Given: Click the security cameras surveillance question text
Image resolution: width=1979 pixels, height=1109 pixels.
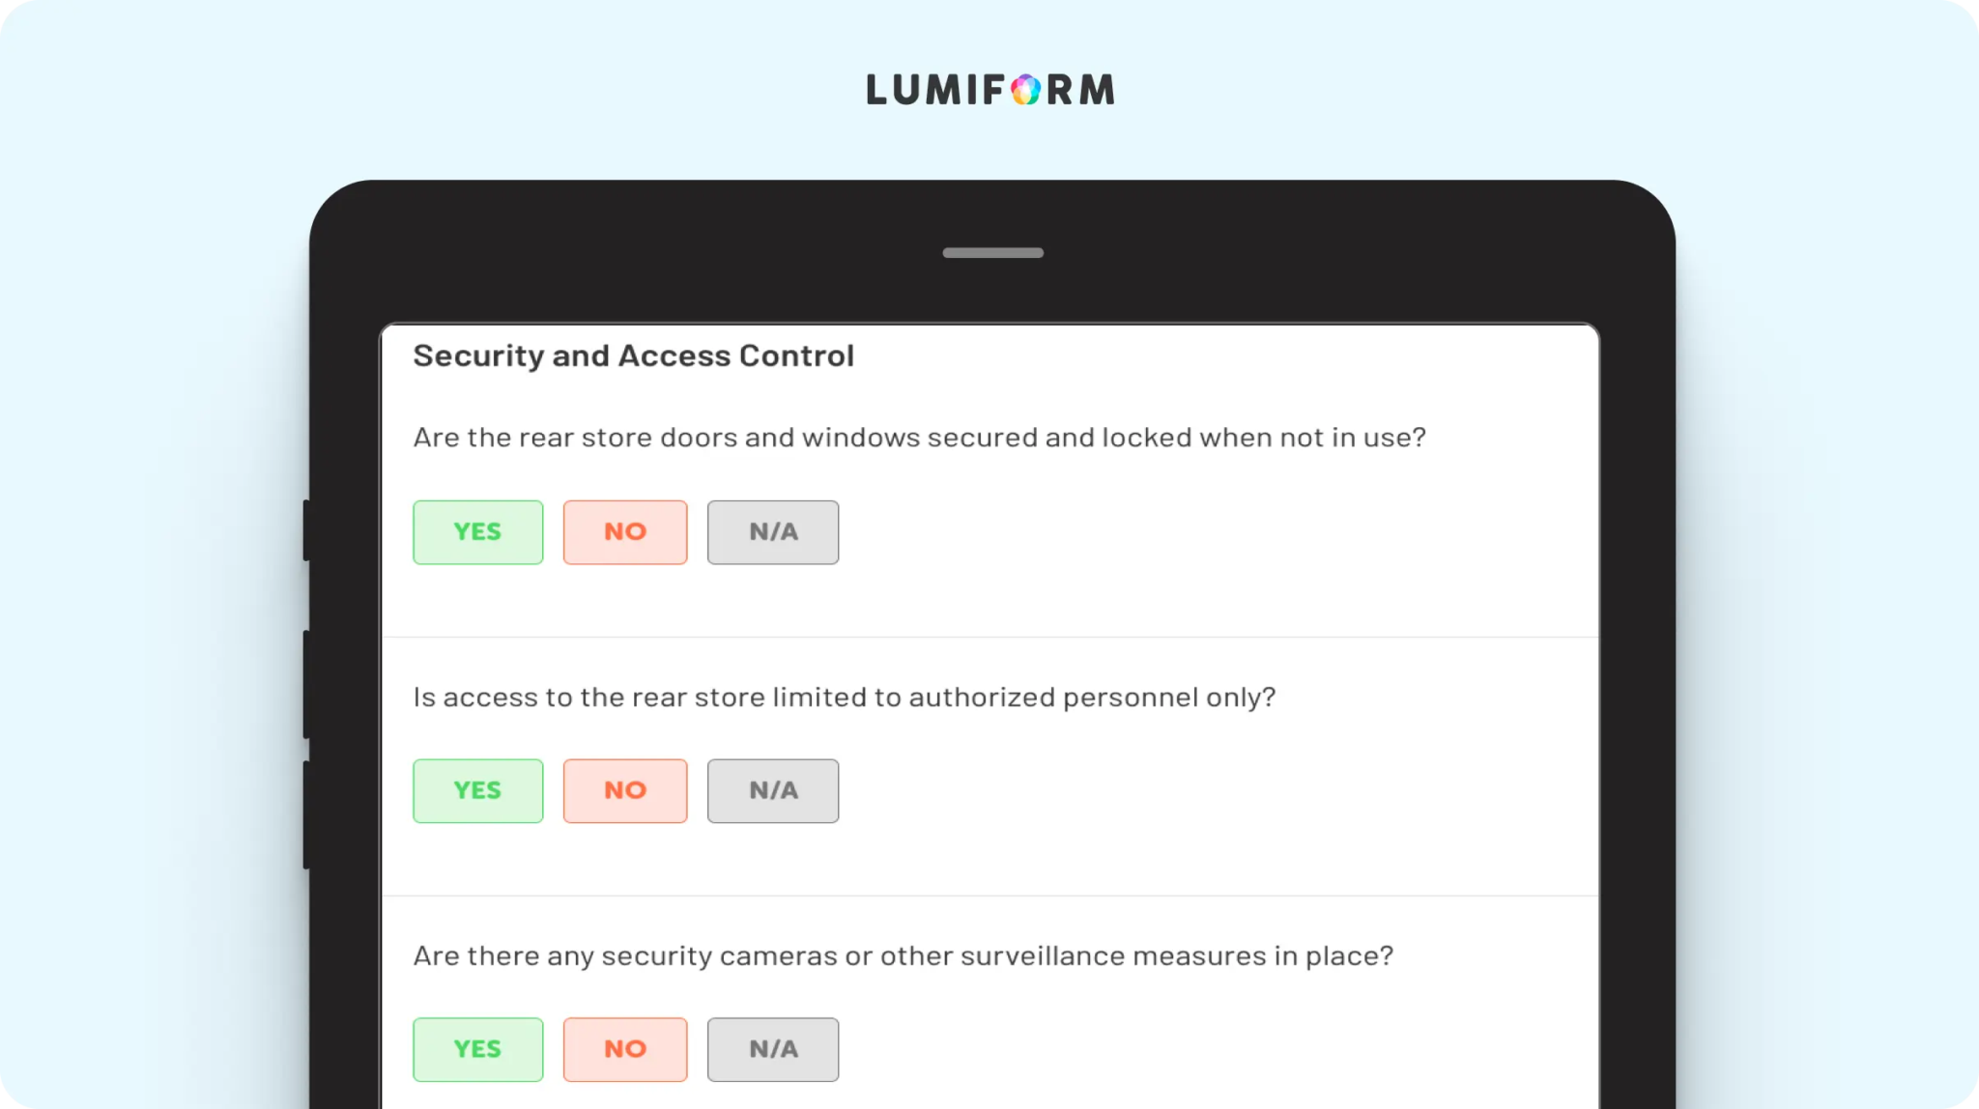Looking at the screenshot, I should tap(903, 956).
